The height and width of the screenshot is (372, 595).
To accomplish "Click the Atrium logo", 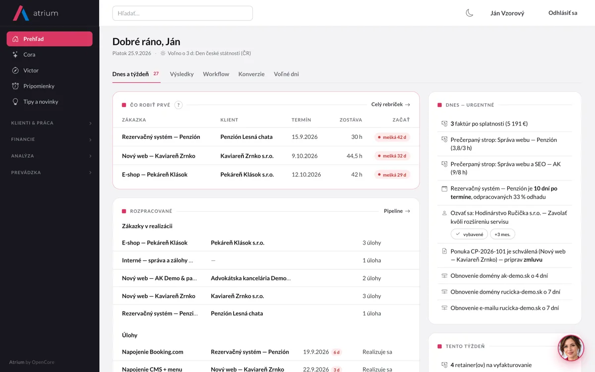I will click(35, 13).
